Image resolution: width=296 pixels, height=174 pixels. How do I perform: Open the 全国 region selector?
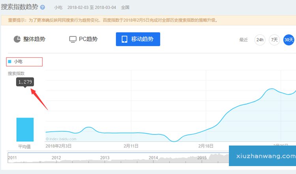(x=125, y=8)
